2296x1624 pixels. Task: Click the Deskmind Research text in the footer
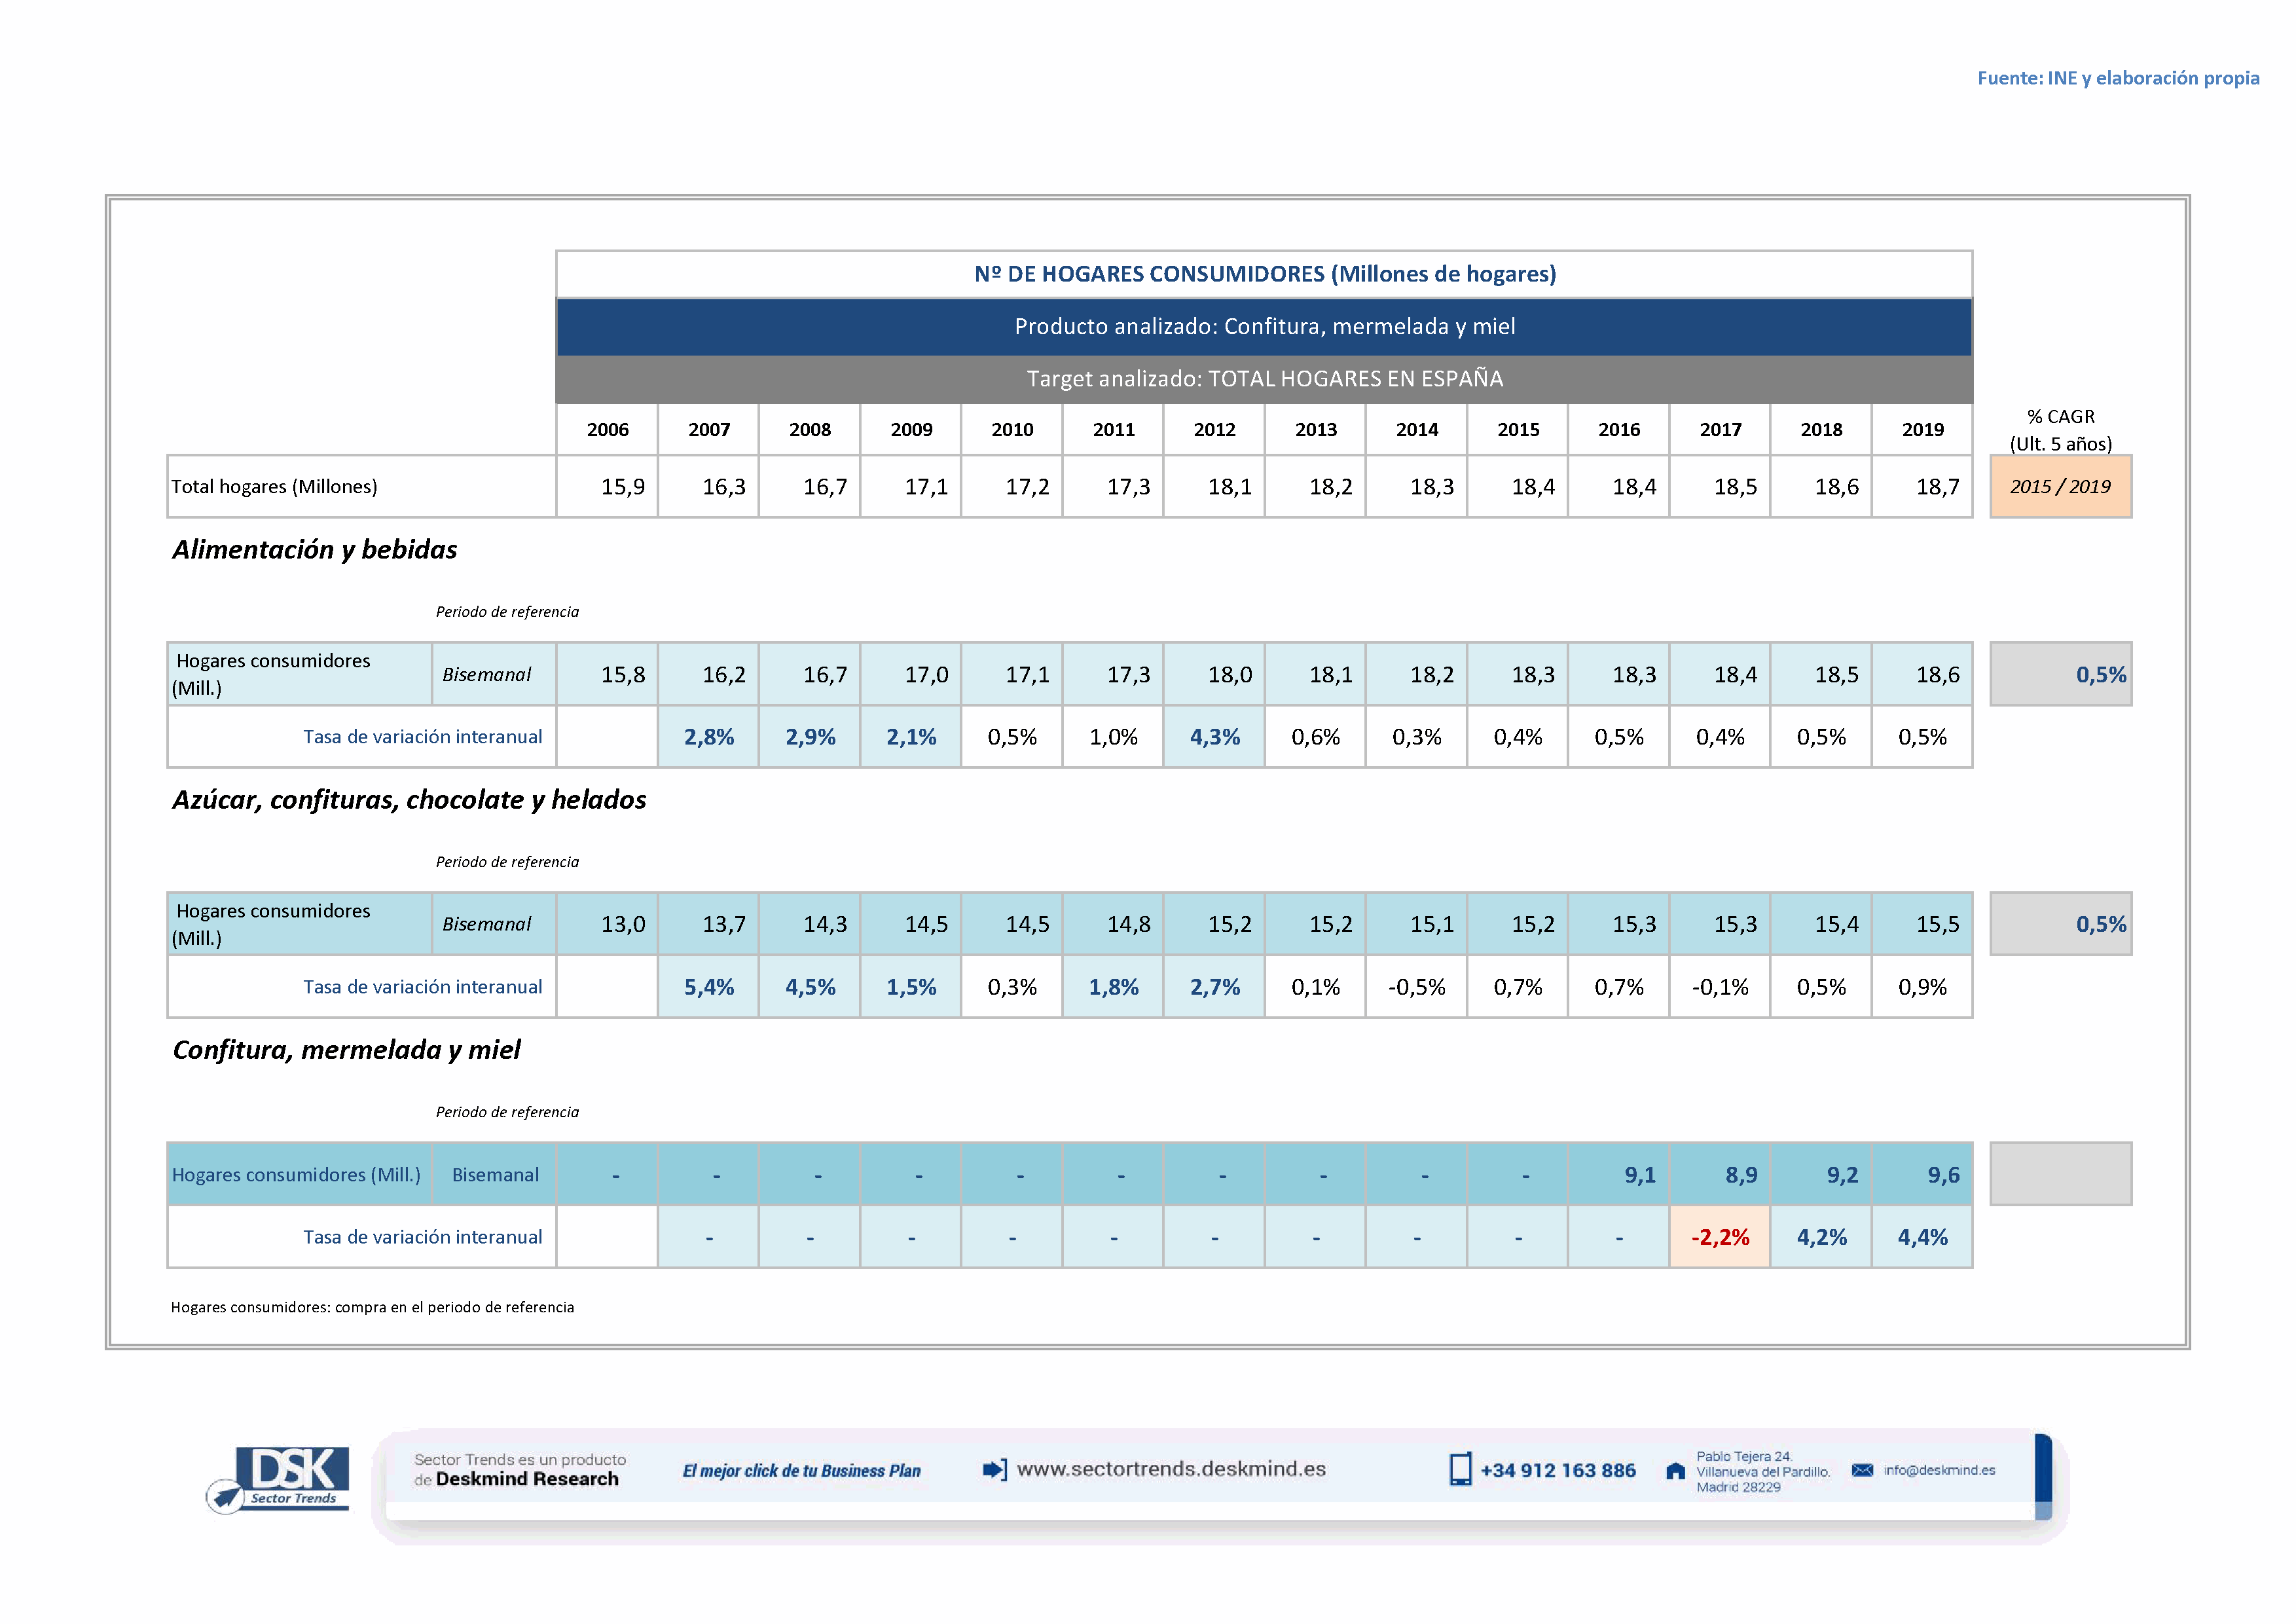[x=527, y=1479]
